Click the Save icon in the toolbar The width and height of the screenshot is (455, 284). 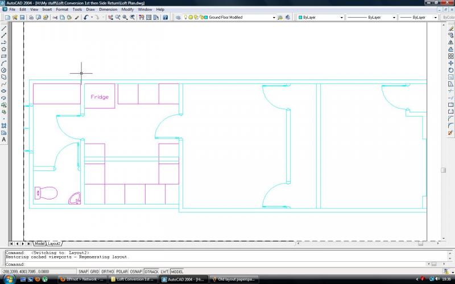point(22,18)
